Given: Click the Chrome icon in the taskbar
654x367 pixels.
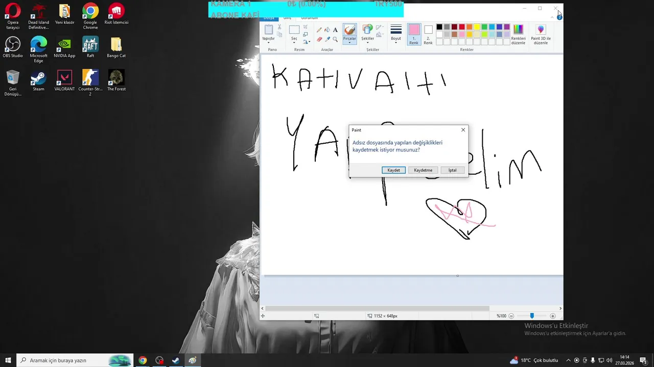Looking at the screenshot, I should click(143, 360).
